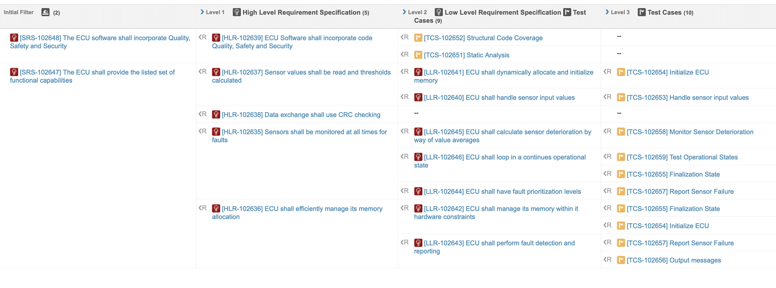Open SRS-102648 ECU software Quality, Safety and Security
Screen dimensions: 776x288
click(x=100, y=42)
